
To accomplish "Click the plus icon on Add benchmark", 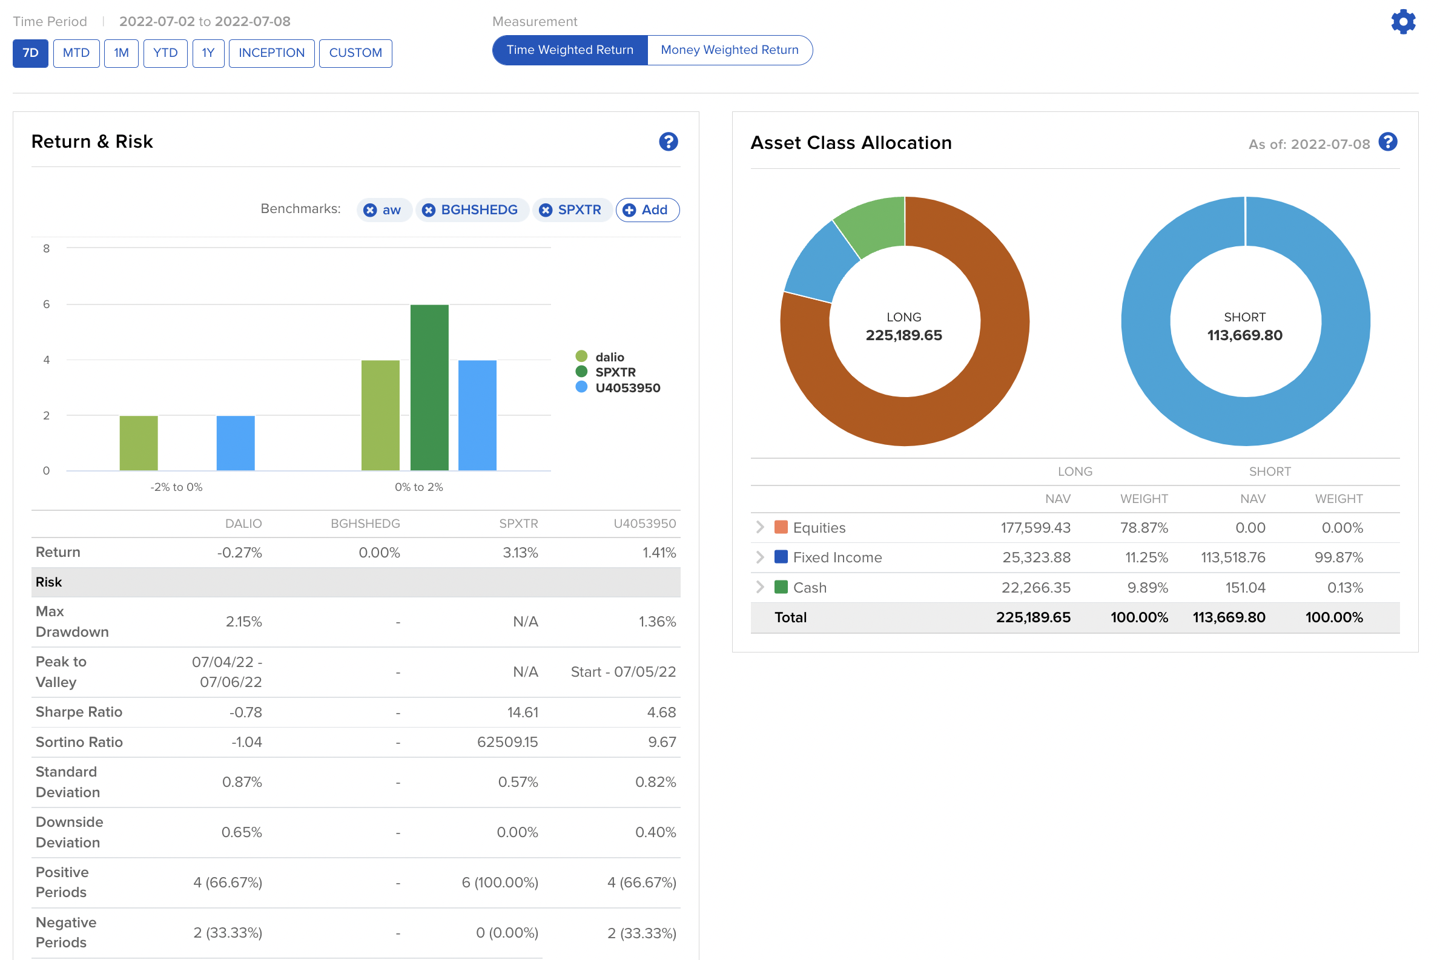I will pyautogui.click(x=629, y=211).
